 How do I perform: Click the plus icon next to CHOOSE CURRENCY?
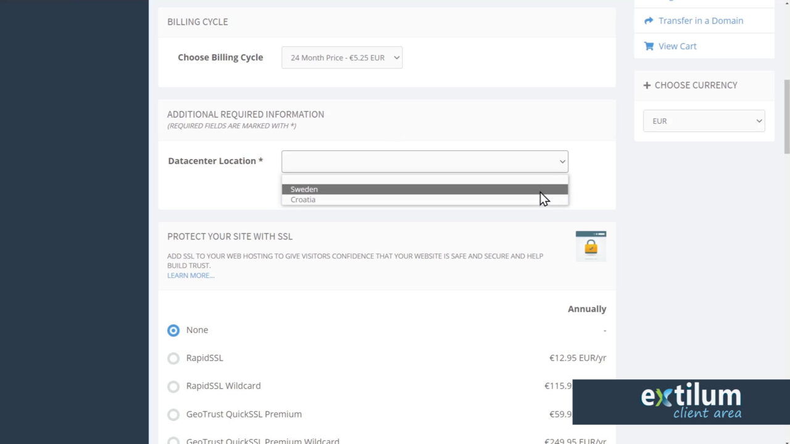click(646, 85)
